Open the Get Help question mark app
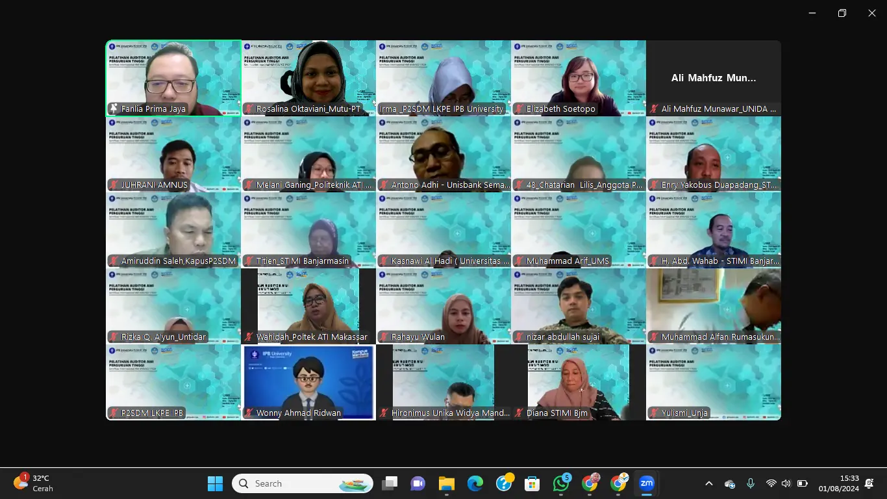This screenshot has height=499, width=887. pos(504,483)
